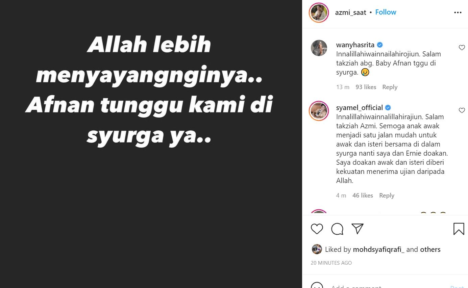Reply to syamel_official's comment
The image size is (468, 288).
[x=387, y=195]
